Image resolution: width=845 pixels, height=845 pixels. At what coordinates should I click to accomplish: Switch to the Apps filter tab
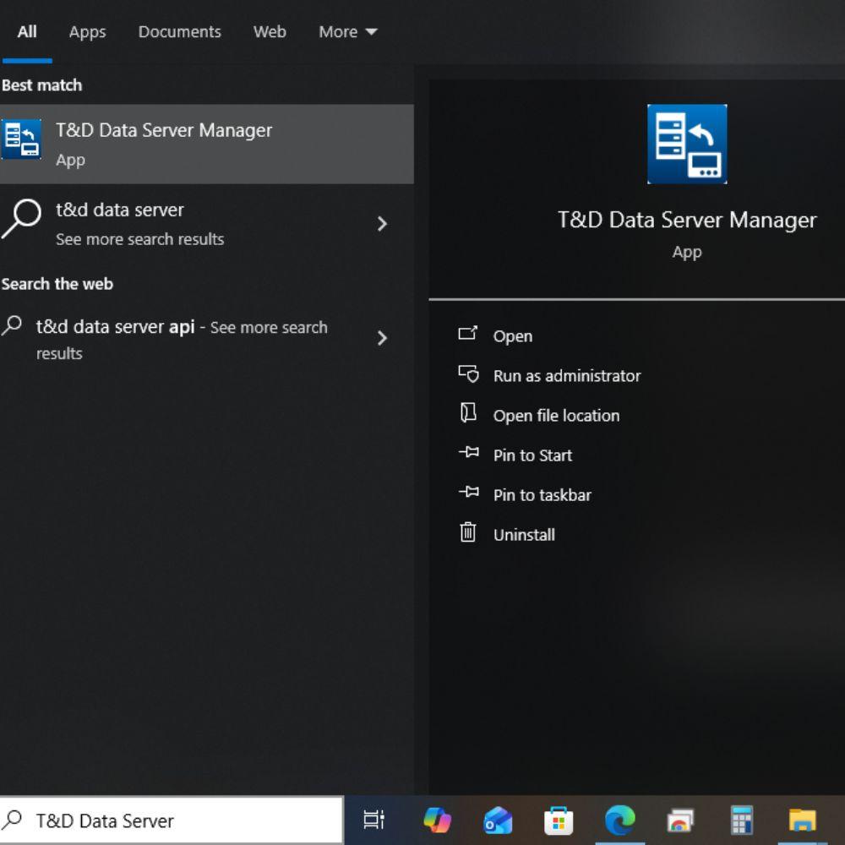click(x=86, y=31)
